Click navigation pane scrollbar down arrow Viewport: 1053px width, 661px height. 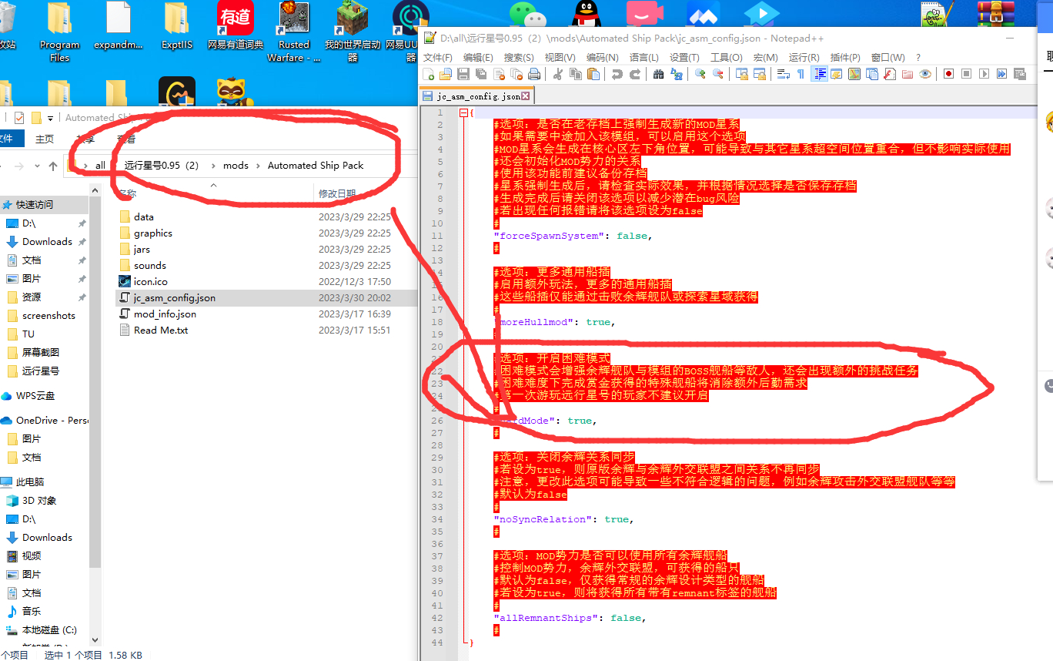click(x=95, y=639)
